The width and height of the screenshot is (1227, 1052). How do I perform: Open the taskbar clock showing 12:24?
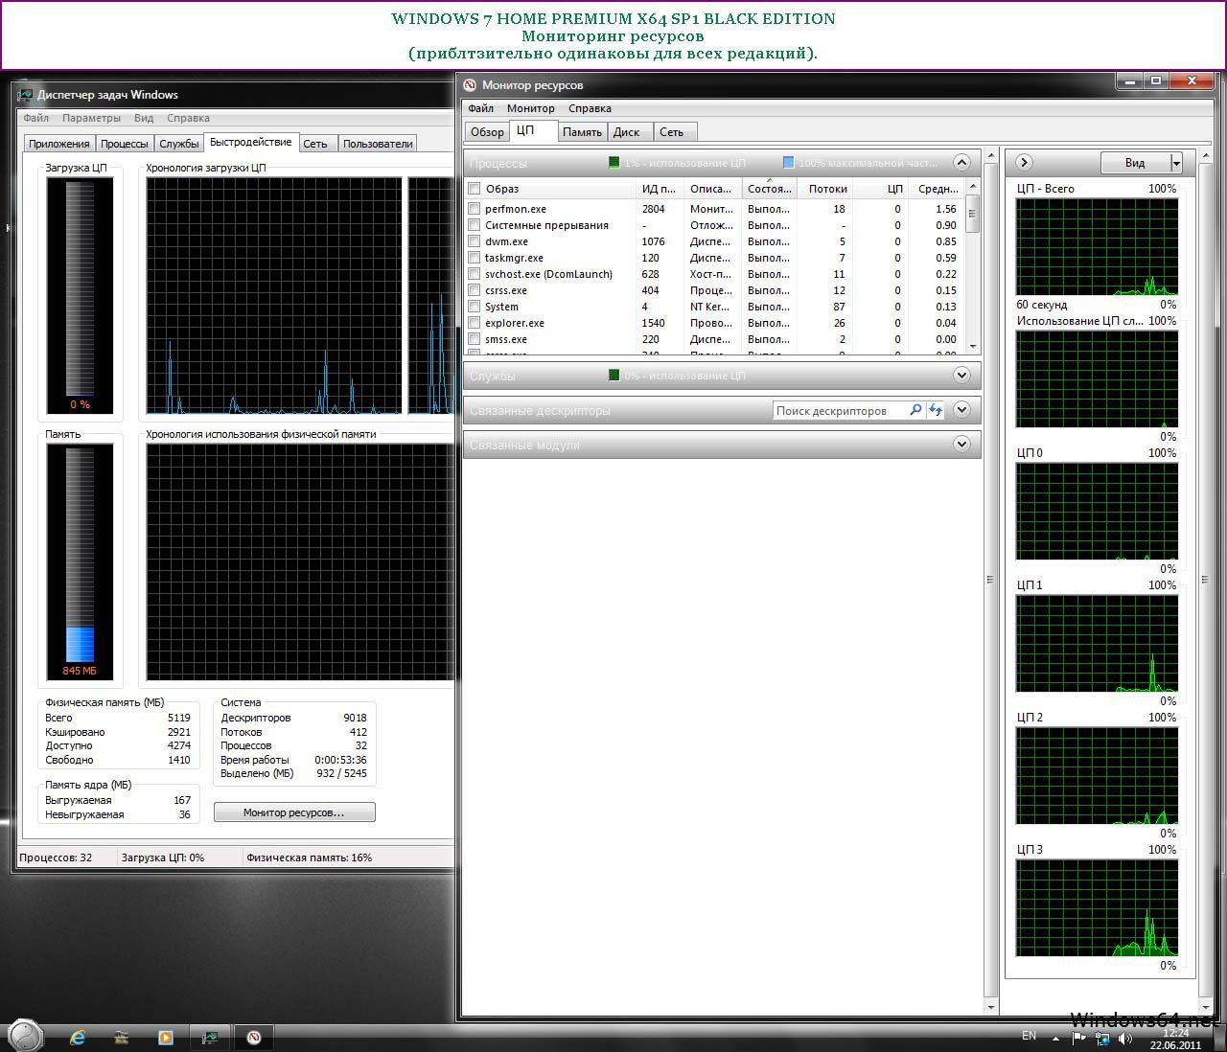(x=1175, y=1039)
